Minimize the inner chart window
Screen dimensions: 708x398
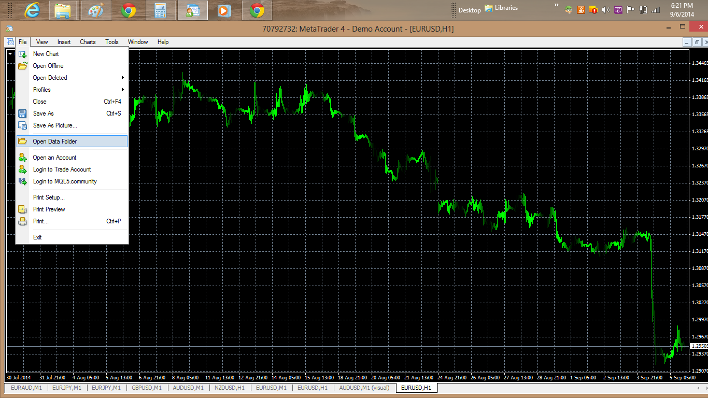pyautogui.click(x=687, y=42)
